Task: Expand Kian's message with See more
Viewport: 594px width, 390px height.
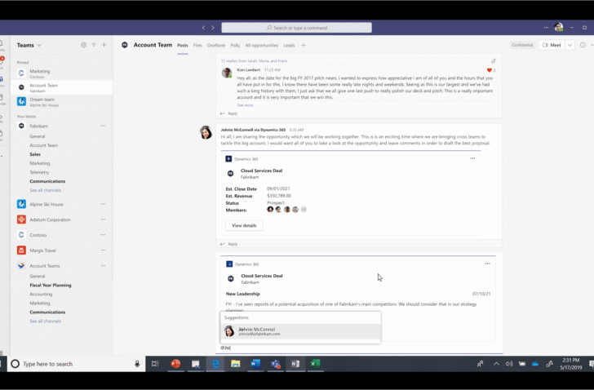Action: click(x=245, y=105)
